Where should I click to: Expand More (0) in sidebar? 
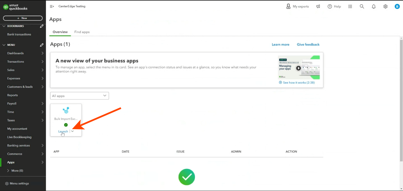click(15, 171)
